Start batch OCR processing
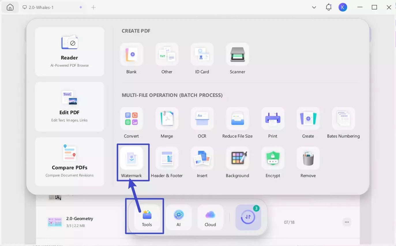 tap(202, 119)
